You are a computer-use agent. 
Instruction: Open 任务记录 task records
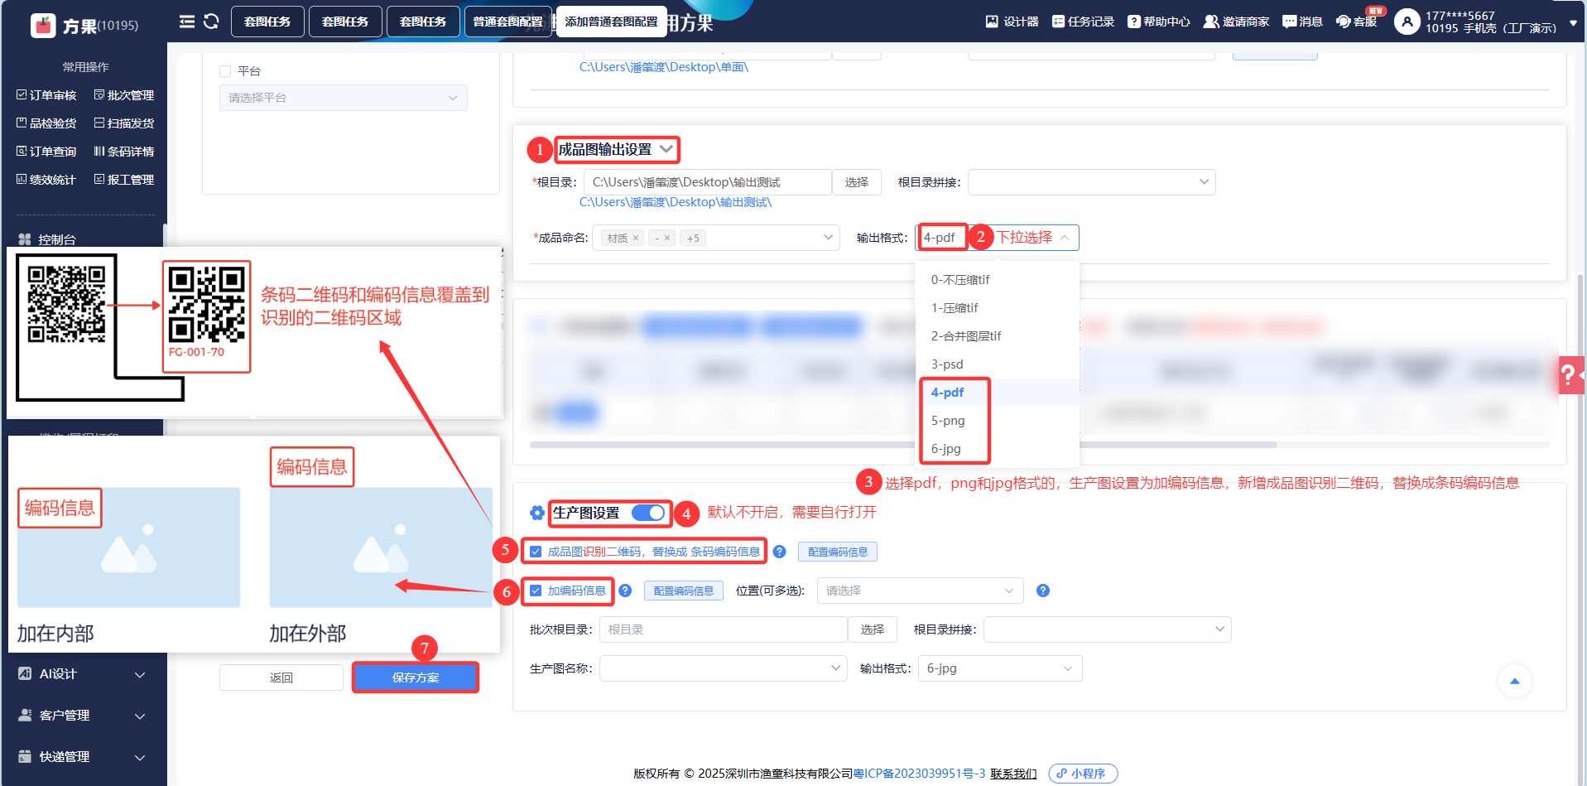tap(1083, 22)
